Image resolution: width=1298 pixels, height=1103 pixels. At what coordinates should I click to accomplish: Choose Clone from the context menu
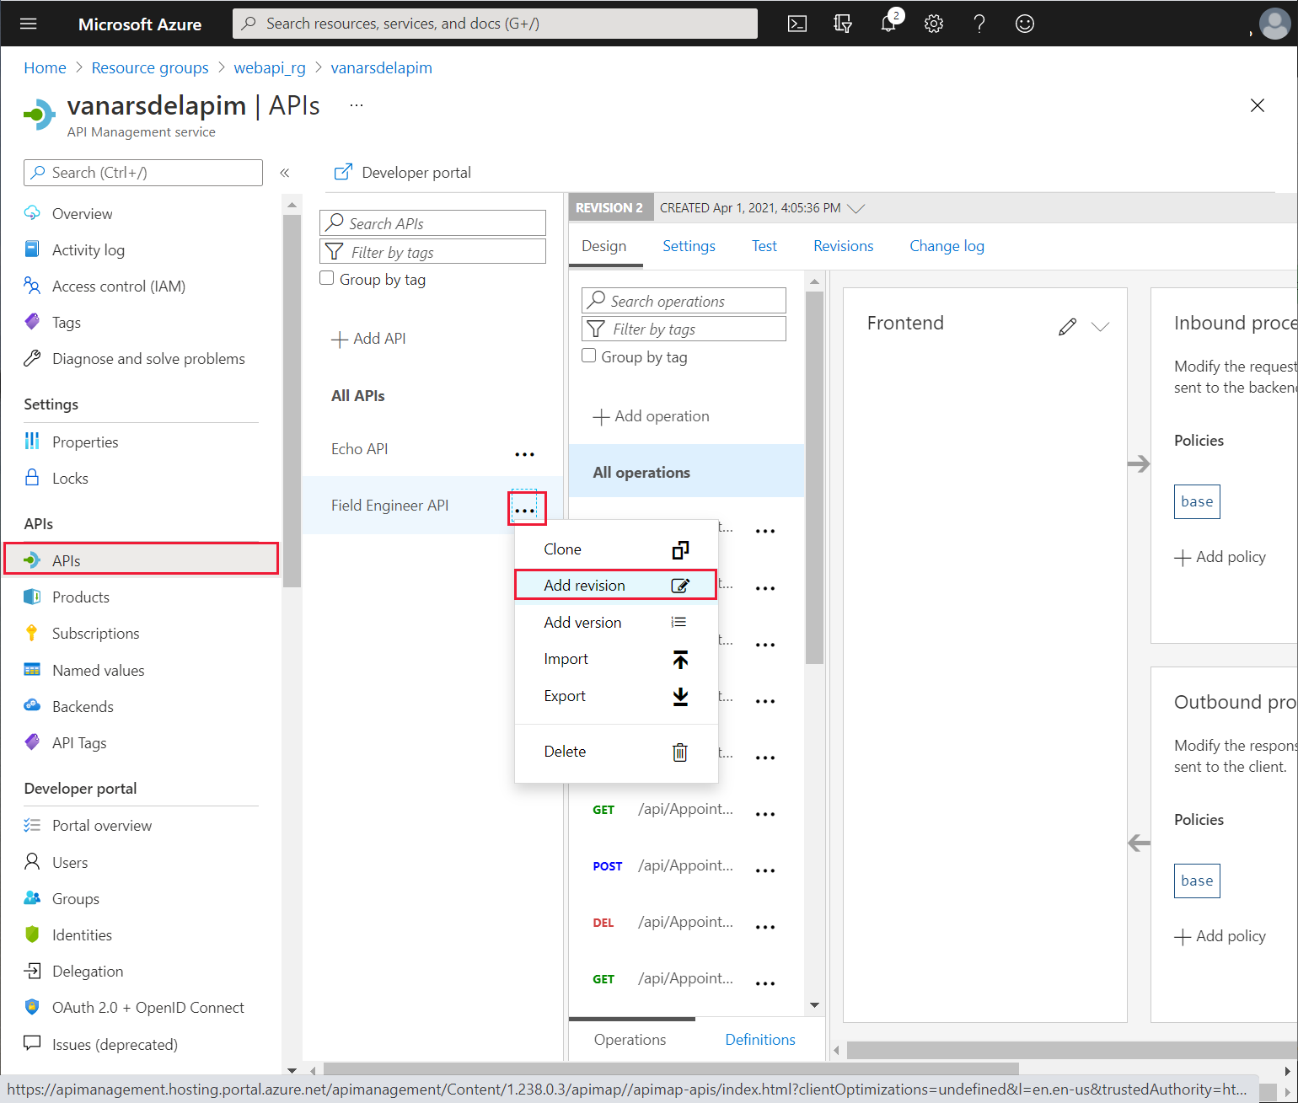click(616, 549)
